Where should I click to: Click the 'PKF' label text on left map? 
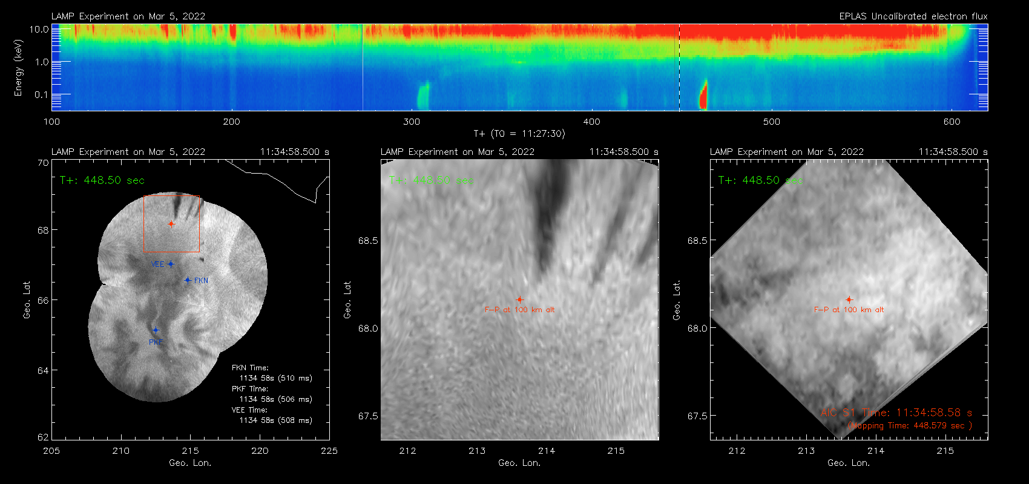pyautogui.click(x=156, y=342)
